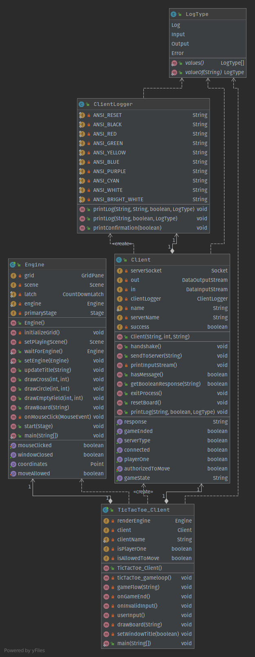The width and height of the screenshot is (255, 657).
Task: Click the class icon next to TicTacToe_Client
Action: point(106,510)
